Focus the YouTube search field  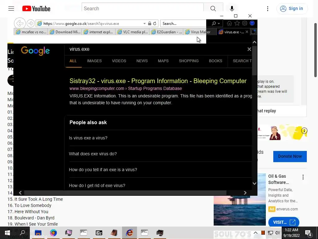coord(143,8)
